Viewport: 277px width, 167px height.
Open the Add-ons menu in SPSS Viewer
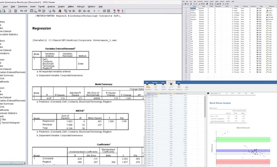81,7
